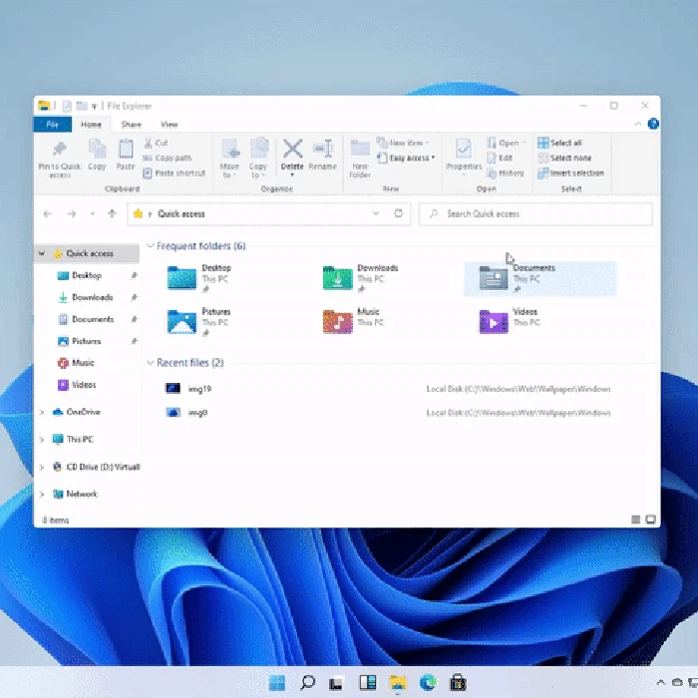Click the Rename icon in the ribbon
This screenshot has width=698, height=698.
(x=322, y=150)
